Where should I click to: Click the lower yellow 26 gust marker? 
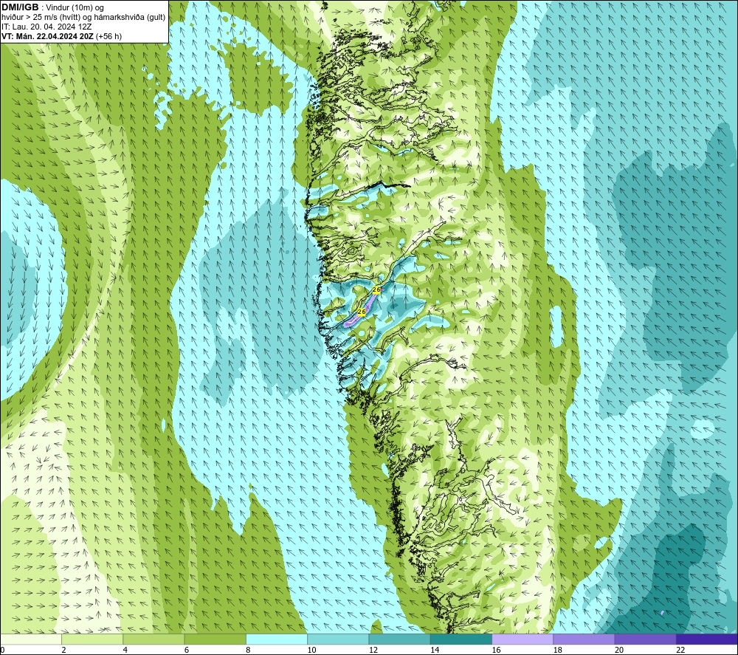coord(362,312)
